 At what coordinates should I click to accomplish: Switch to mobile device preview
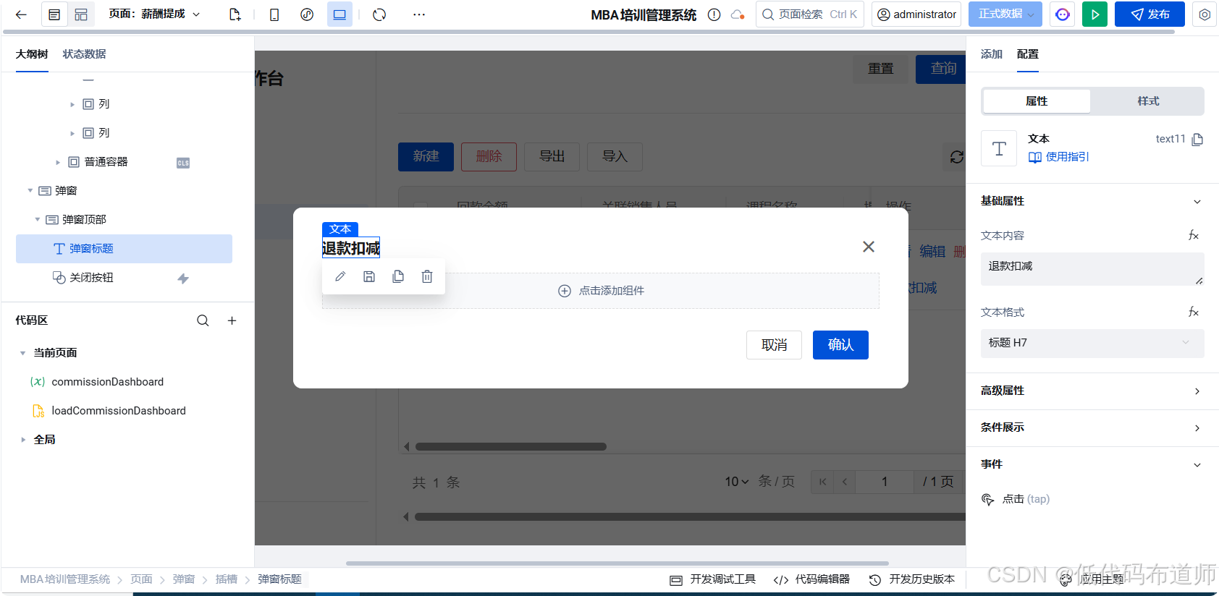click(274, 14)
